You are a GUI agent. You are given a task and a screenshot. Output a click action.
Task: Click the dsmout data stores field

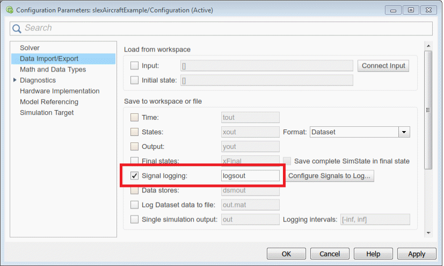[x=250, y=191]
